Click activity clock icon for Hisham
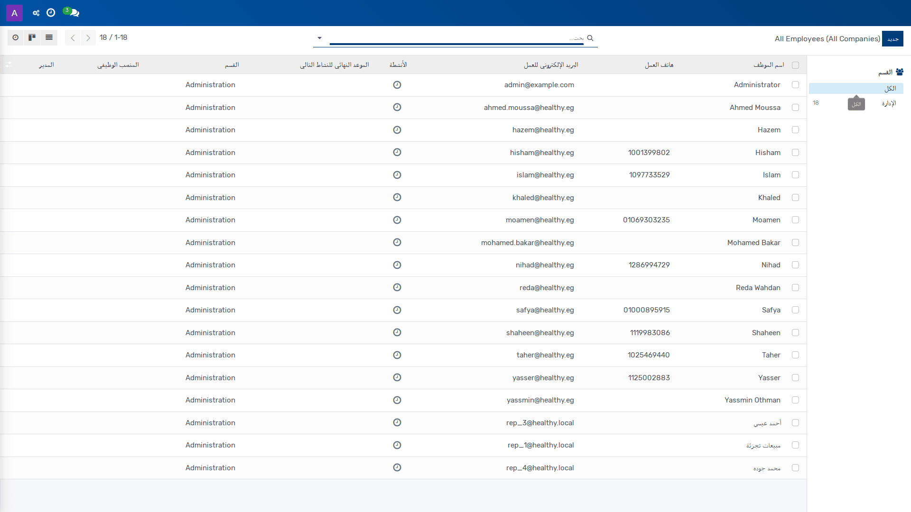Screen dimensions: 911x512 coord(397,152)
